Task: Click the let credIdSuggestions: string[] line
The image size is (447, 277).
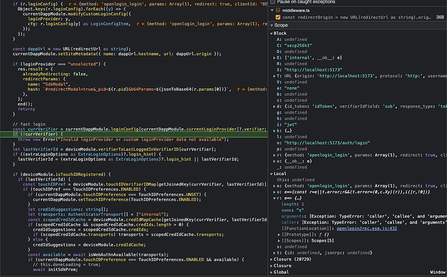Action: [68, 210]
